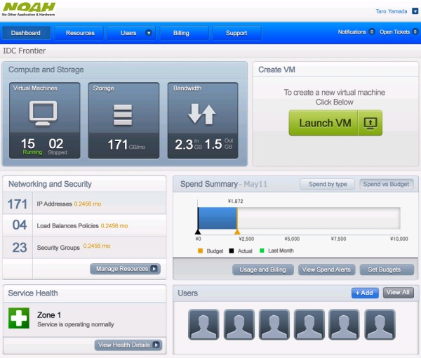Click the NOAH logo
421x358 pixels.
(29, 9)
